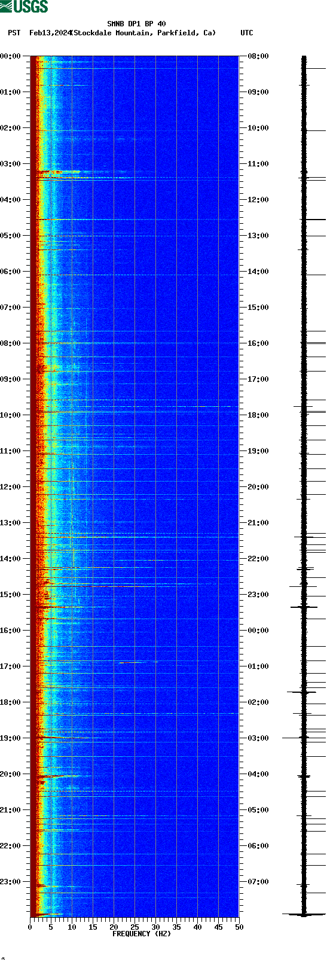Click the PST time label '18:00'
This screenshot has width=330, height=965.
click(x=11, y=702)
